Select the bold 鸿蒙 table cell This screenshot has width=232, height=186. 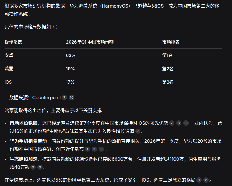point(9,68)
